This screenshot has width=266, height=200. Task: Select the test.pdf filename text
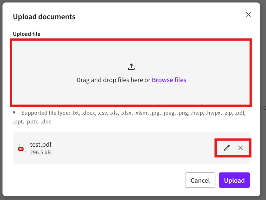pos(41,145)
